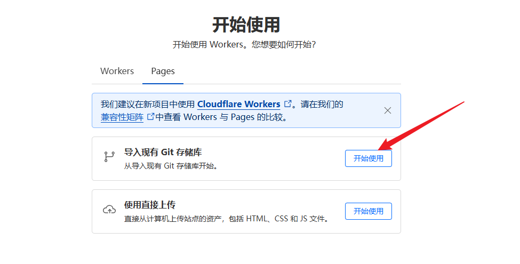Click banner text about Workers 与 Pages 的比较
520x264 pixels.
click(x=235, y=117)
